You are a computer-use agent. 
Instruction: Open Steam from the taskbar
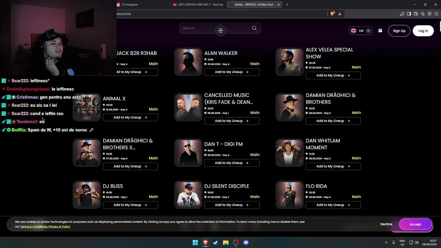(x=215, y=242)
